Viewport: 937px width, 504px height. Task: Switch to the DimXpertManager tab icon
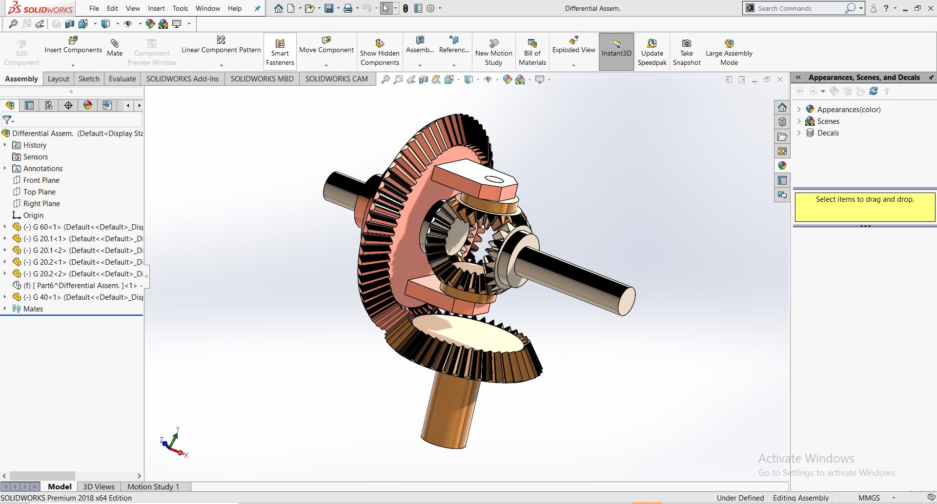click(x=68, y=105)
